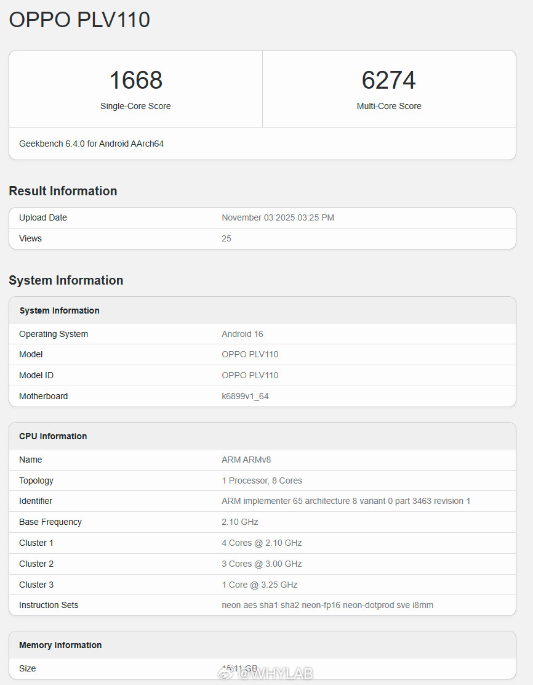Expand the System Information section
Image resolution: width=533 pixels, height=685 pixels.
pos(66,280)
